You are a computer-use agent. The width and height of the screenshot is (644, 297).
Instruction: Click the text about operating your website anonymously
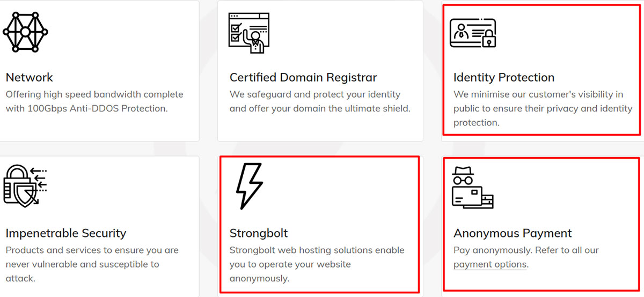(x=317, y=264)
